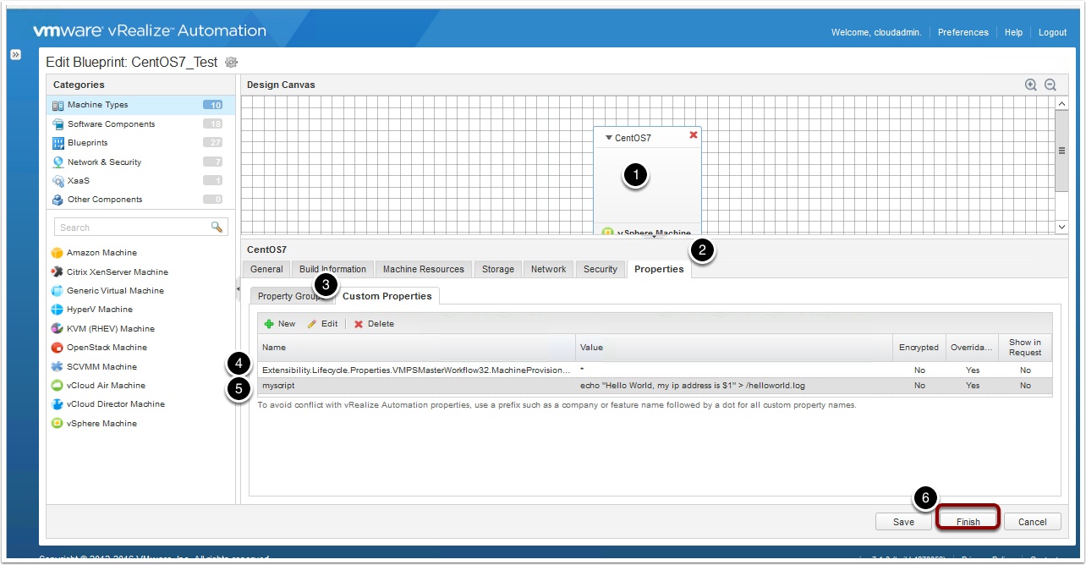1086x565 pixels.
Task: Zoom in on the Design Canvas
Action: [x=1031, y=85]
